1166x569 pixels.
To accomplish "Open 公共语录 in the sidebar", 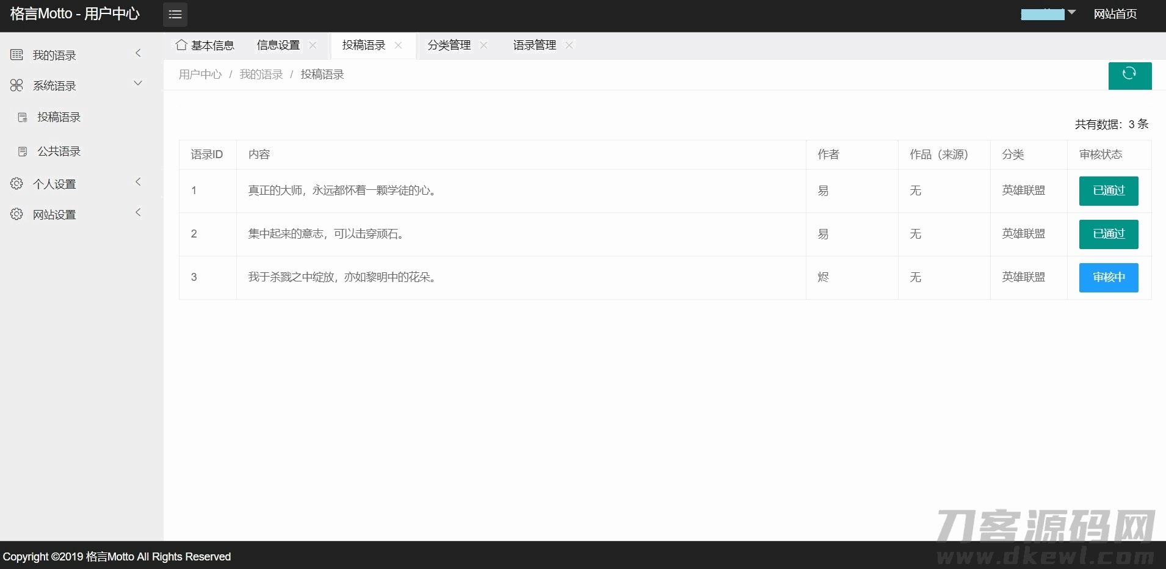I will pos(59,151).
